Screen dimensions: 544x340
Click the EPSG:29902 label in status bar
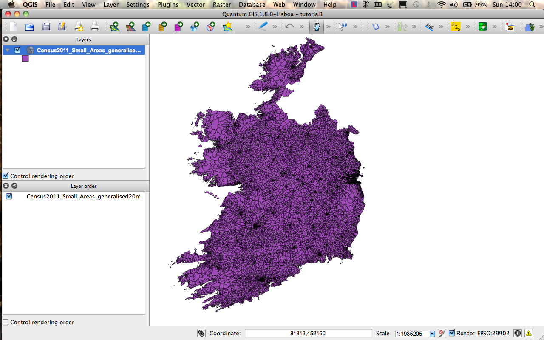pyautogui.click(x=493, y=333)
